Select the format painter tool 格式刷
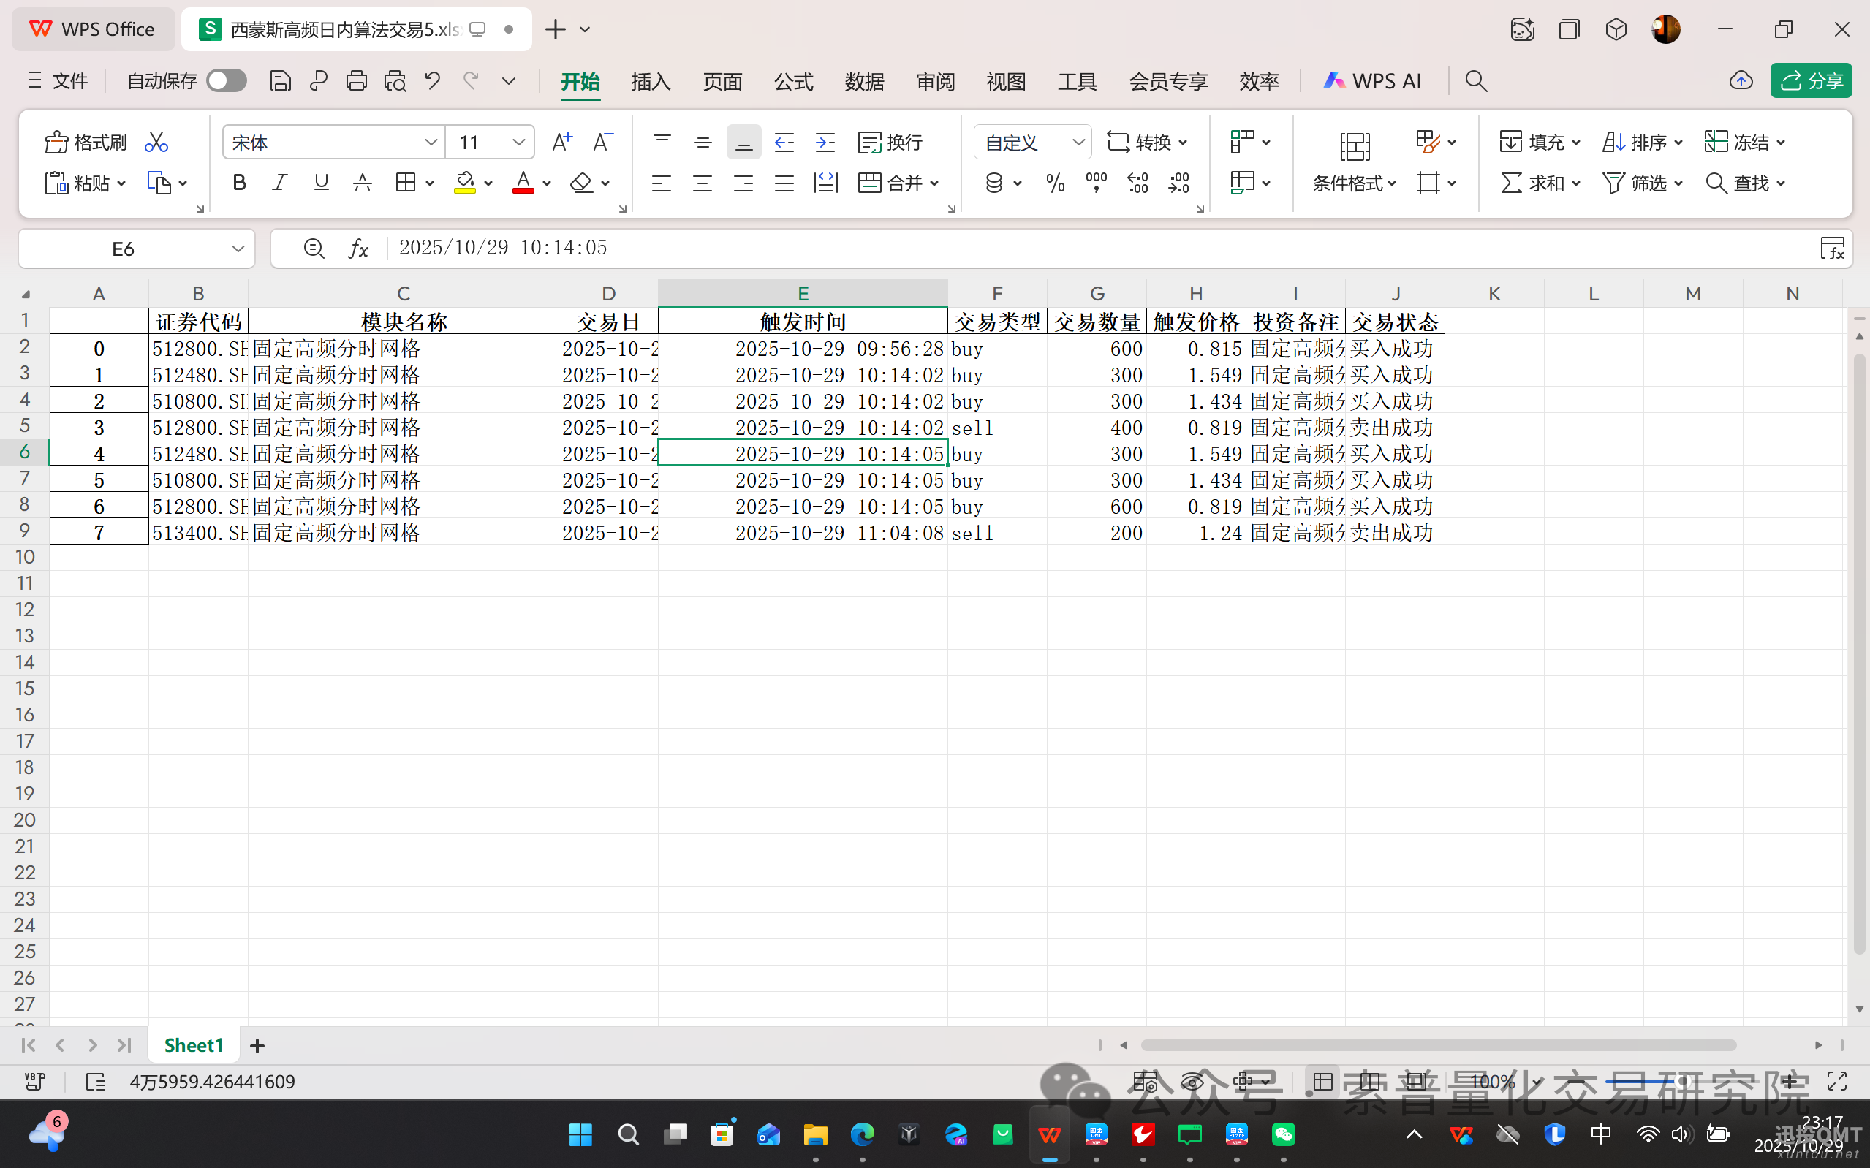Image resolution: width=1870 pixels, height=1168 pixels. (85, 141)
